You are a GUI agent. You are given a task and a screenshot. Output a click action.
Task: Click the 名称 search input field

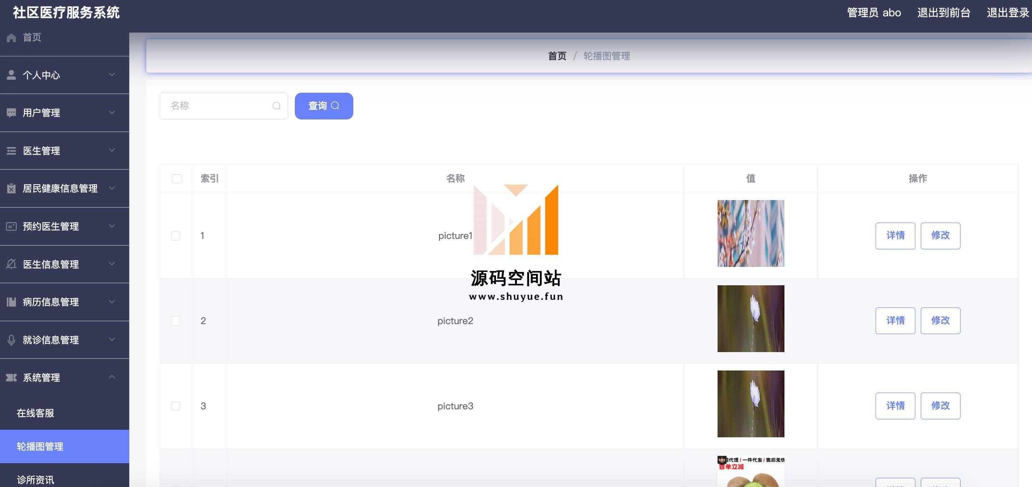tap(224, 106)
